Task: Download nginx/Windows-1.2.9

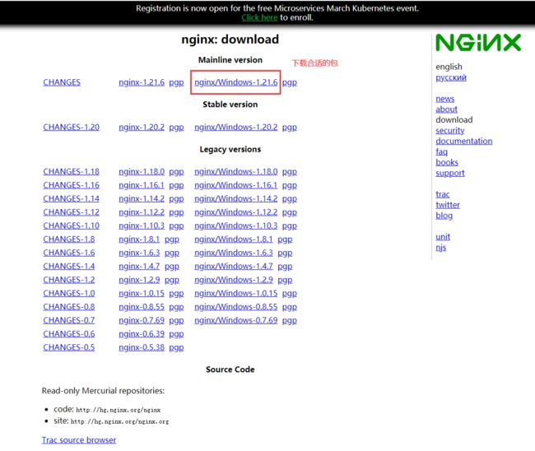Action: (234, 279)
